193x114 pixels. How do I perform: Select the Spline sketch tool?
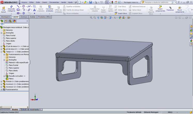29,6
